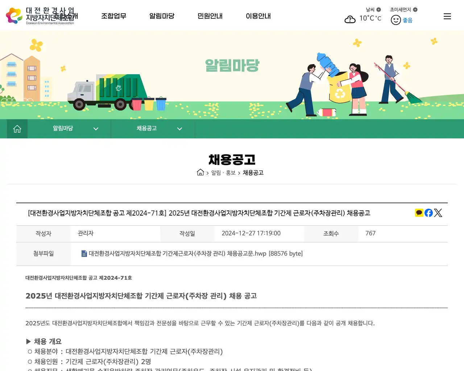Share the announcement on X (Twitter)

(438, 213)
